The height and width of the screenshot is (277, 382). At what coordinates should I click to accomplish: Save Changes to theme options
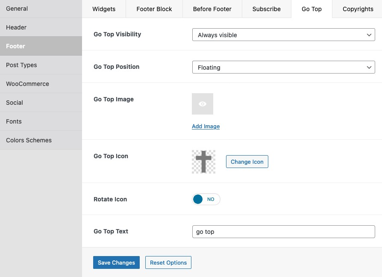pyautogui.click(x=116, y=262)
